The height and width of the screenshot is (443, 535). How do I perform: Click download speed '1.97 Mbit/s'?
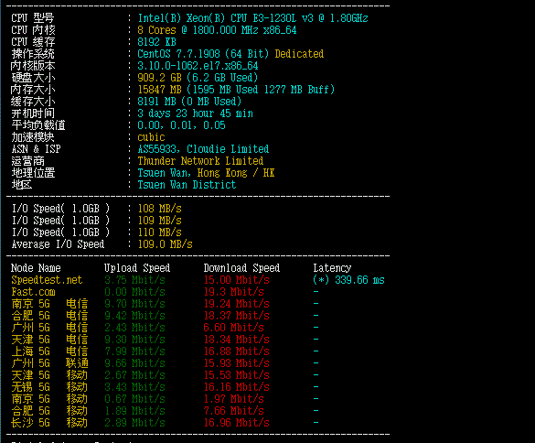(234, 399)
